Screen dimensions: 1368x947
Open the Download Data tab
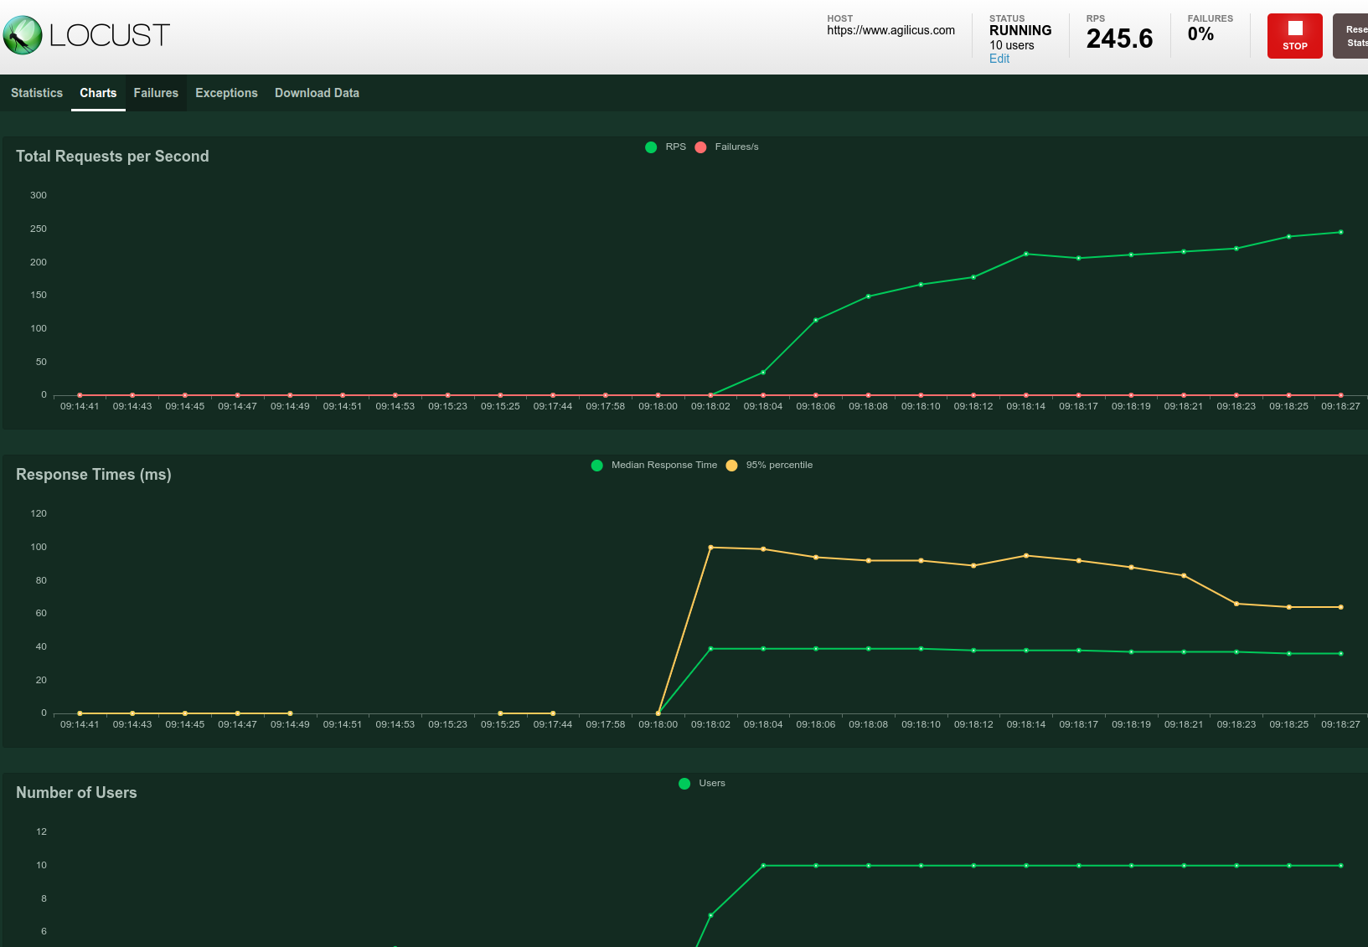(317, 93)
